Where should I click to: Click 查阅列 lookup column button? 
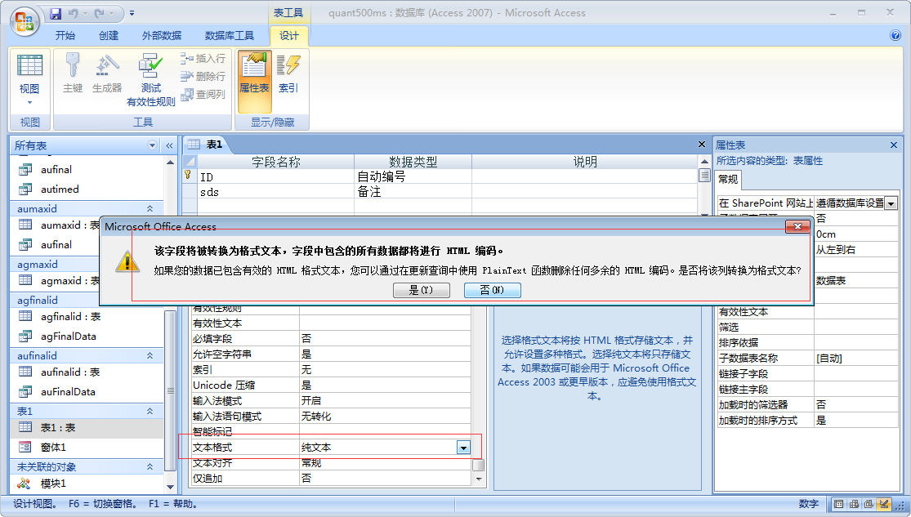203,94
